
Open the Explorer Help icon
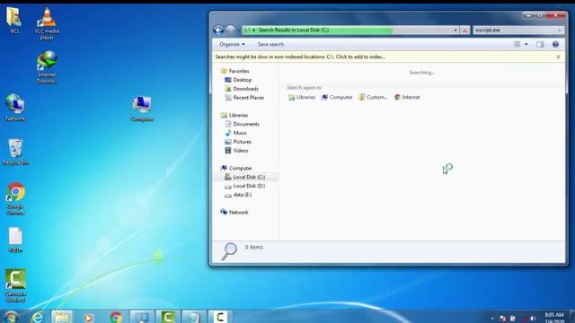pos(555,44)
